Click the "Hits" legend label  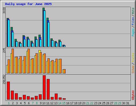(133, 11)
